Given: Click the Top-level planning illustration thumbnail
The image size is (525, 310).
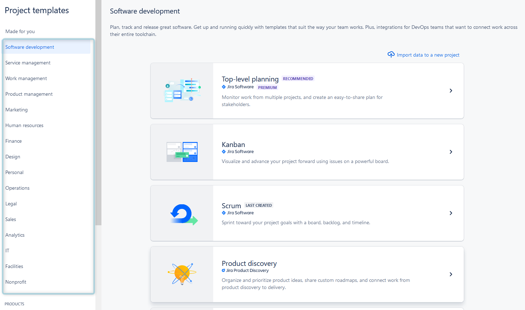Looking at the screenshot, I should [182, 91].
